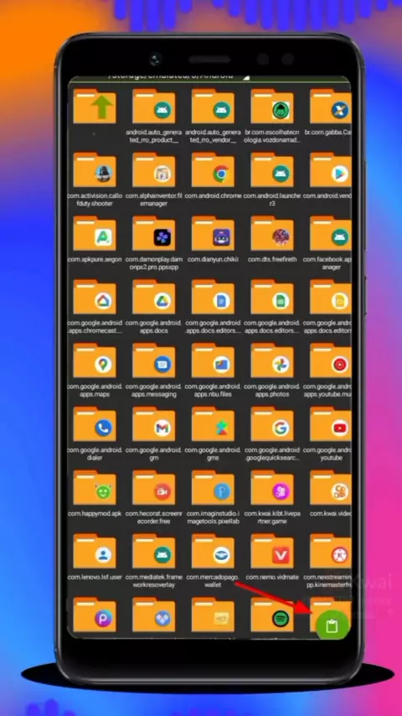Open the YouTube Music apps.youtube.mu folder
This screenshot has width=402, height=716.
click(x=330, y=361)
